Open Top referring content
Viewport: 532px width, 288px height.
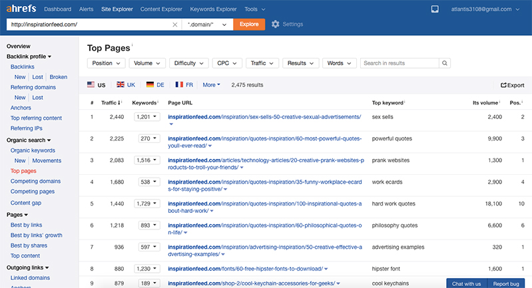coord(36,118)
